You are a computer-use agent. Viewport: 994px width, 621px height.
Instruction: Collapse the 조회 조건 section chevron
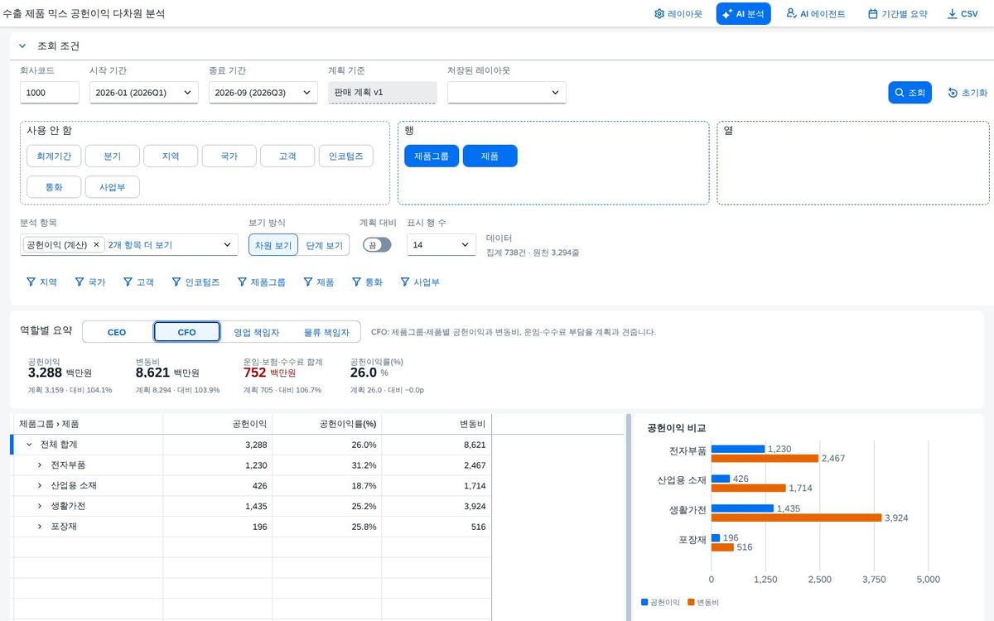click(x=22, y=46)
